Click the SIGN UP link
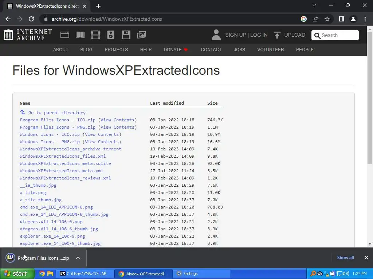 [x=236, y=35]
